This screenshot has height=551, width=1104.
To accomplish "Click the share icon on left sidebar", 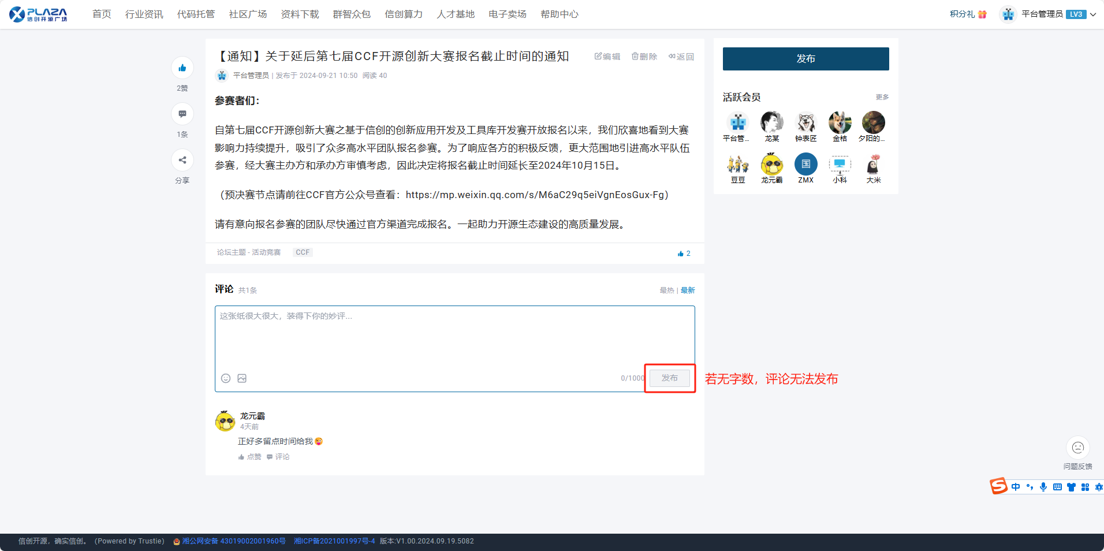I will pos(182,161).
